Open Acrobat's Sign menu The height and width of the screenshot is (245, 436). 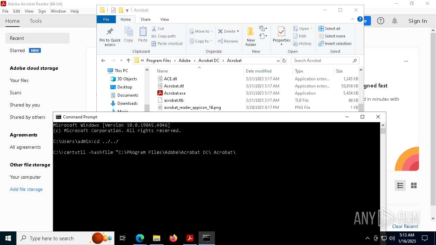42,11
